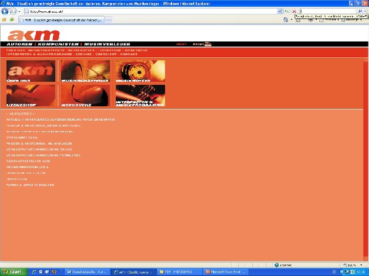This screenshot has width=369, height=276.
Task: Open Interpreten & Musikprogramme image tile
Action: click(x=140, y=96)
